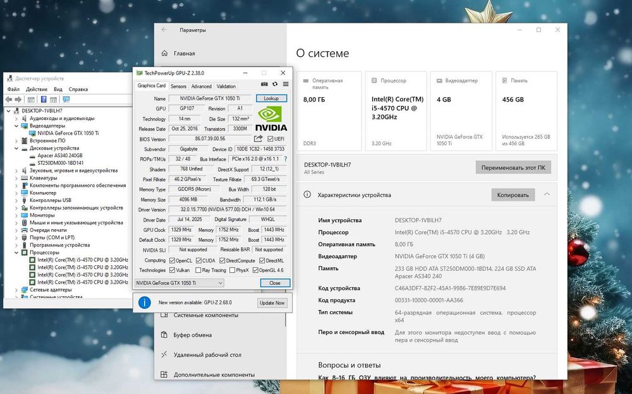Click the back arrow in Параметры window

click(164, 30)
